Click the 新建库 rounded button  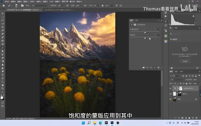(x=185, y=61)
